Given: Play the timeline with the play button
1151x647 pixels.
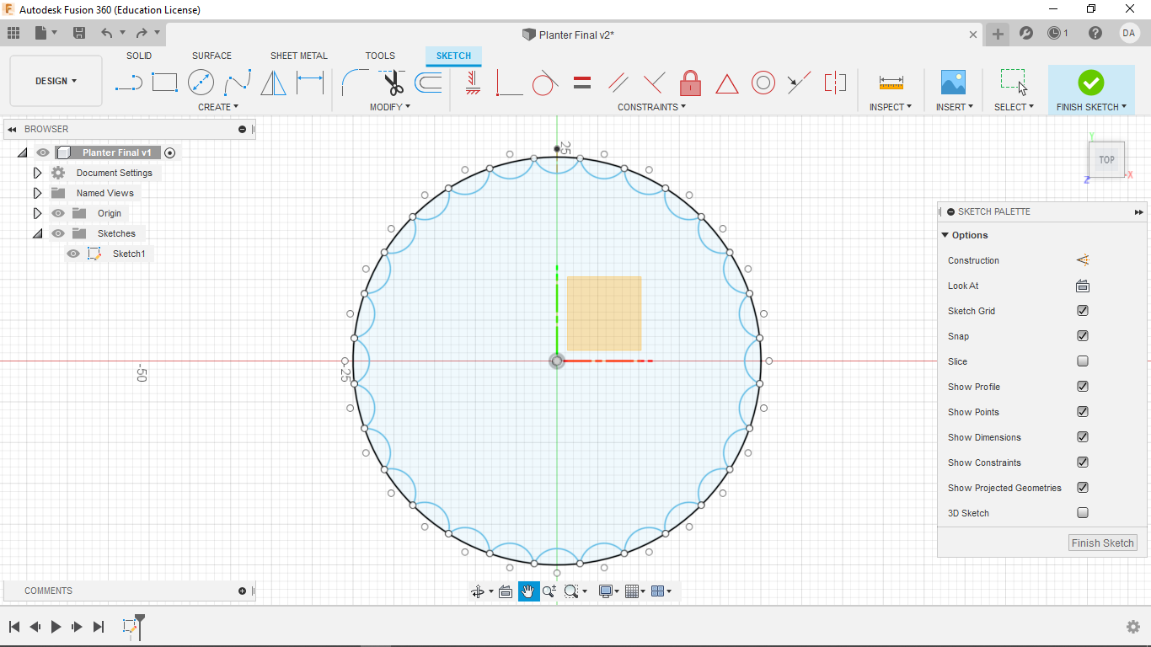Looking at the screenshot, I should (56, 626).
